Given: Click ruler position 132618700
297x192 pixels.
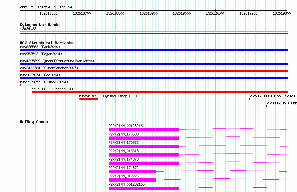Looking at the screenshot, I should pyautogui.click(x=82, y=13).
